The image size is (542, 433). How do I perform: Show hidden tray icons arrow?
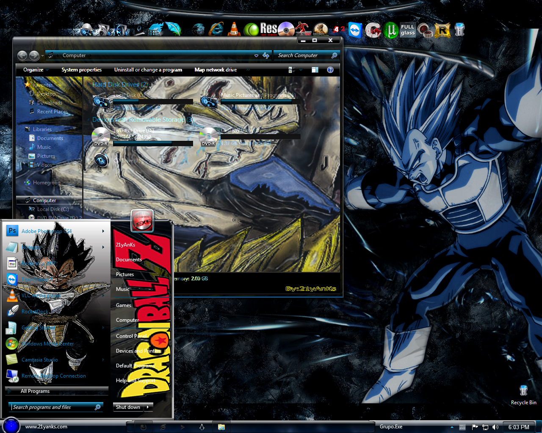point(452,427)
